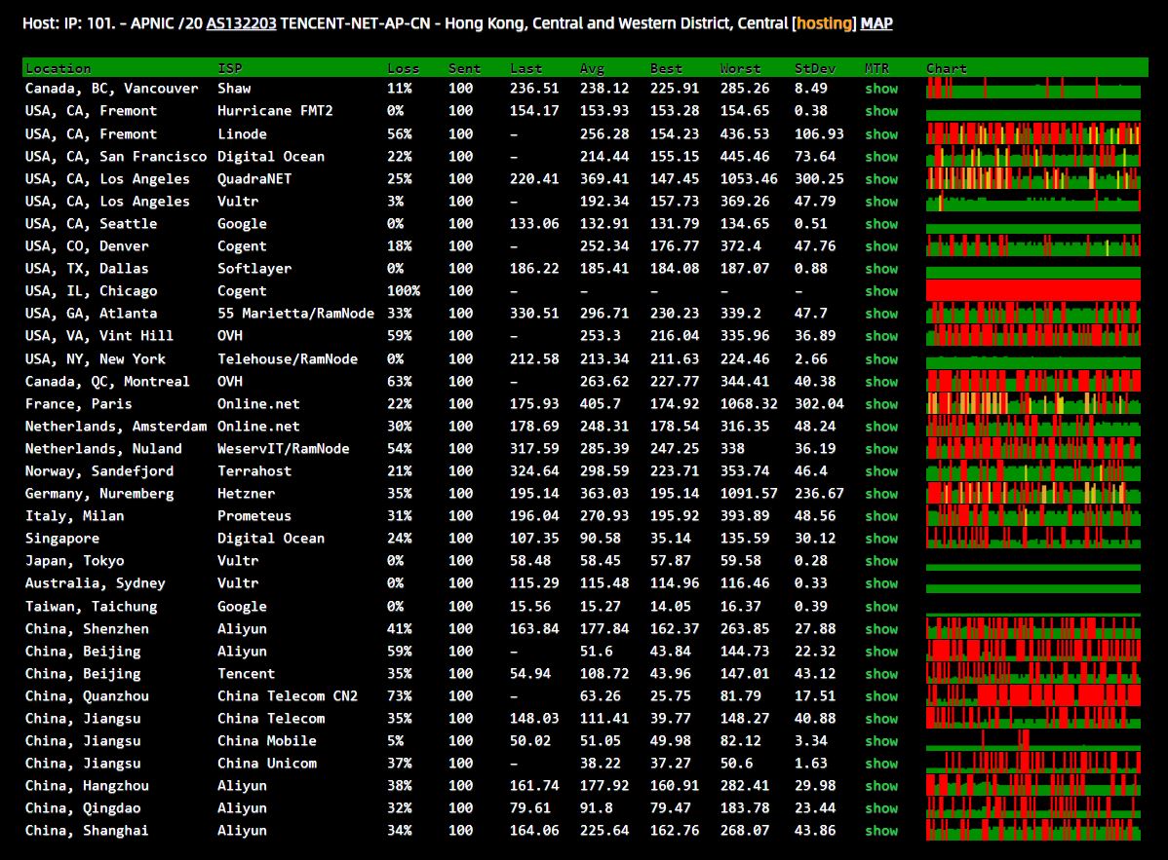This screenshot has width=1168, height=860.
Task: Select worst latency 1091.57 for Nuremberg
Action: (x=749, y=493)
